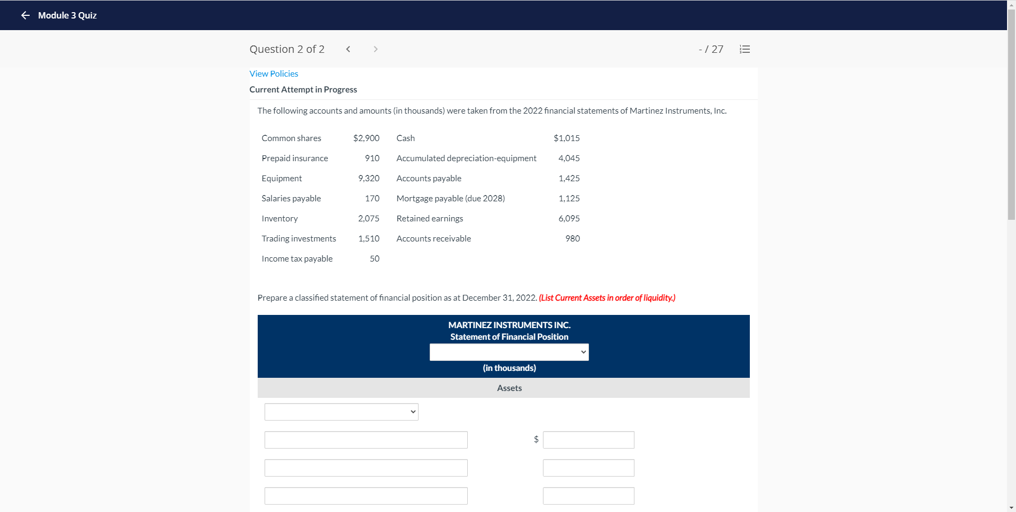Image resolution: width=1016 pixels, height=512 pixels.
Task: Click the second asset amount field
Action: (588, 468)
